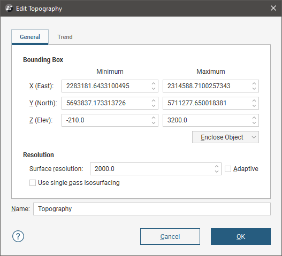Switch to the Trend tab

tap(65, 37)
